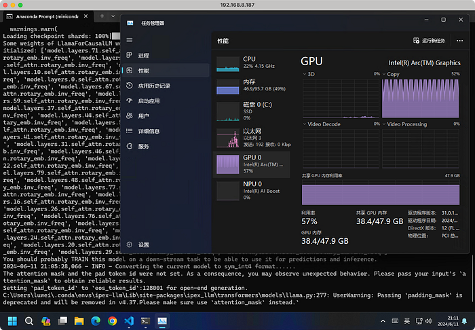This screenshot has width=475, height=330.
Task: Click the Intel(R) Arc(TM) Graphics label
Action: click(x=424, y=62)
